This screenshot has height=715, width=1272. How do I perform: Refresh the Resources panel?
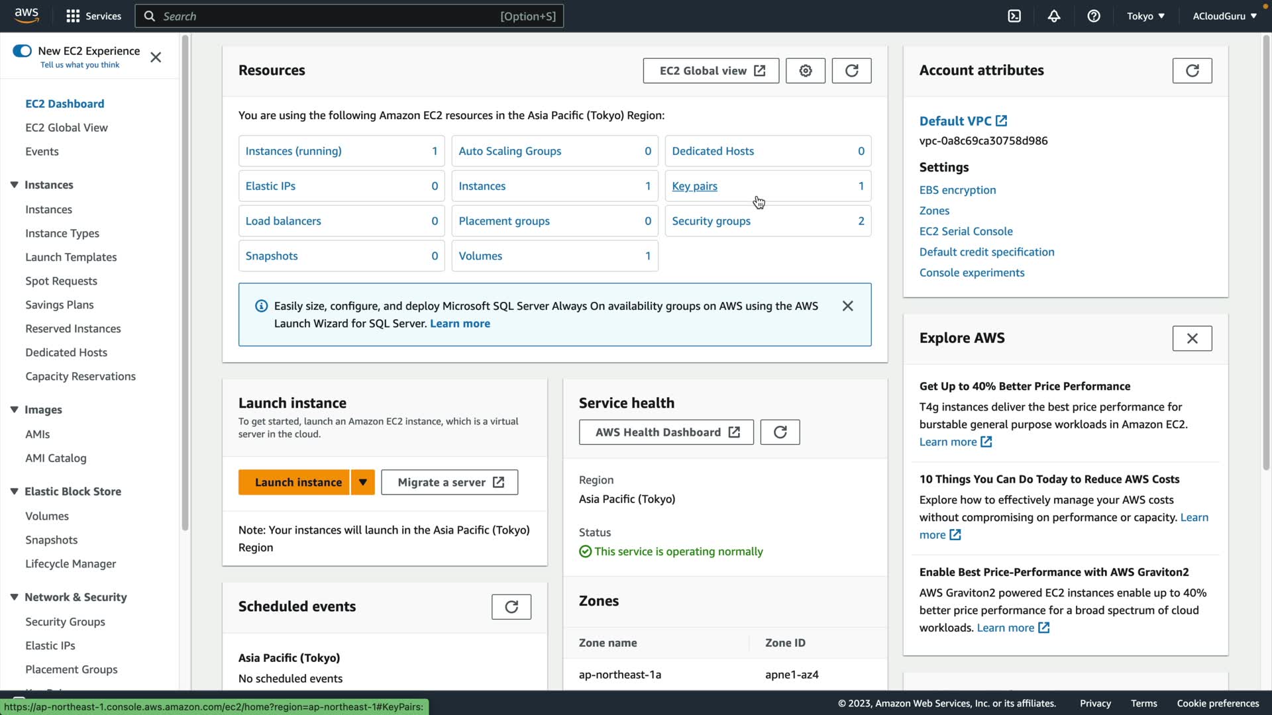tap(851, 71)
